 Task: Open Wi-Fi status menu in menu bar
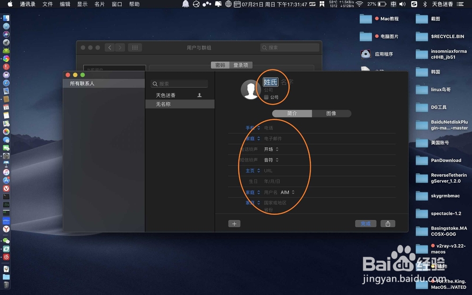pos(359,4)
